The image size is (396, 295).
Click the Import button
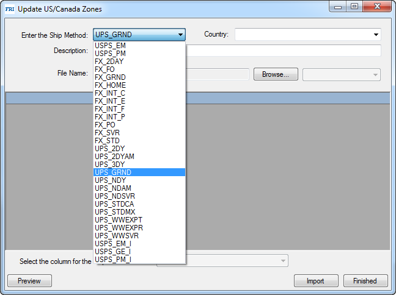click(x=315, y=281)
